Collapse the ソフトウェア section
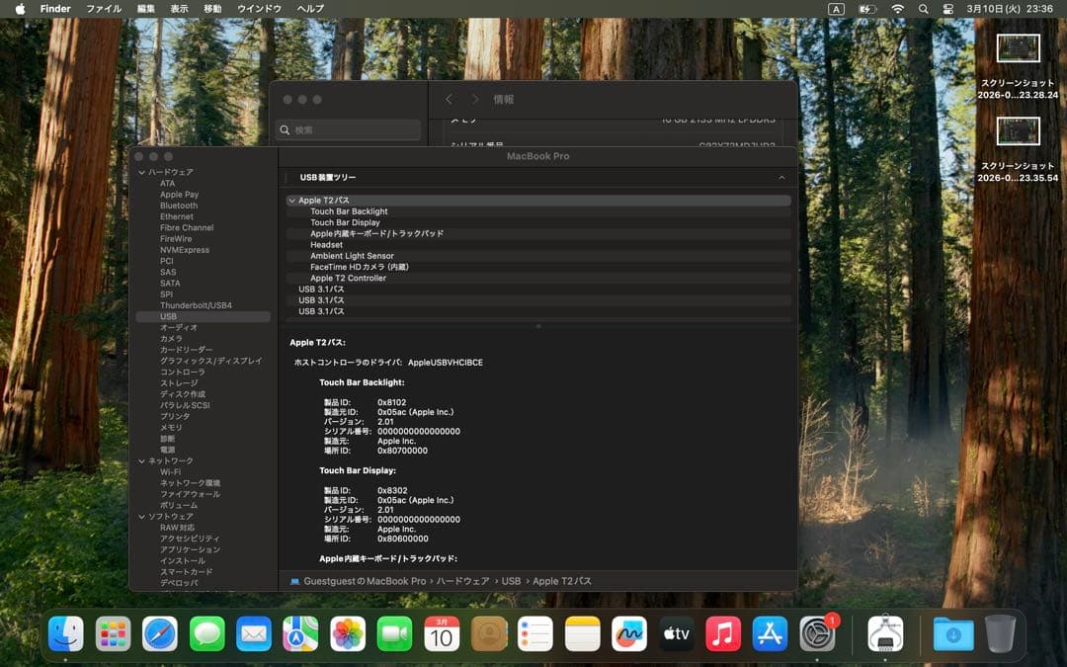The height and width of the screenshot is (667, 1067). click(141, 517)
